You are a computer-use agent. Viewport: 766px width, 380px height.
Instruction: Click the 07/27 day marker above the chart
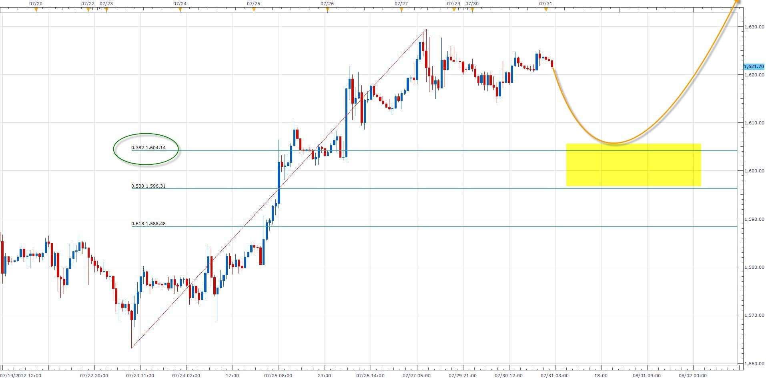[x=401, y=4]
